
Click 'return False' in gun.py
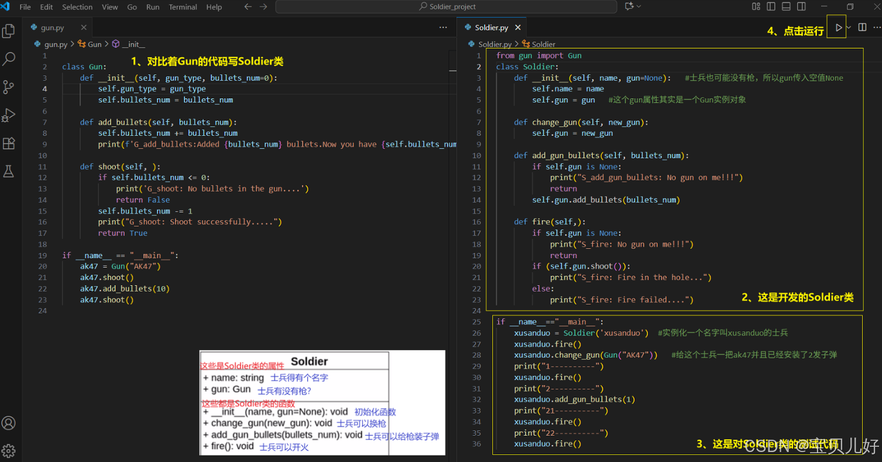143,200
